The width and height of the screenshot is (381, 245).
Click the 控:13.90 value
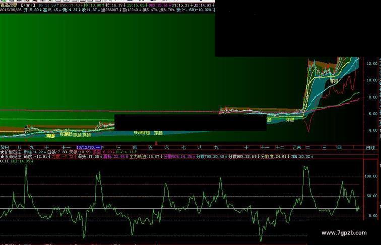point(94,5)
